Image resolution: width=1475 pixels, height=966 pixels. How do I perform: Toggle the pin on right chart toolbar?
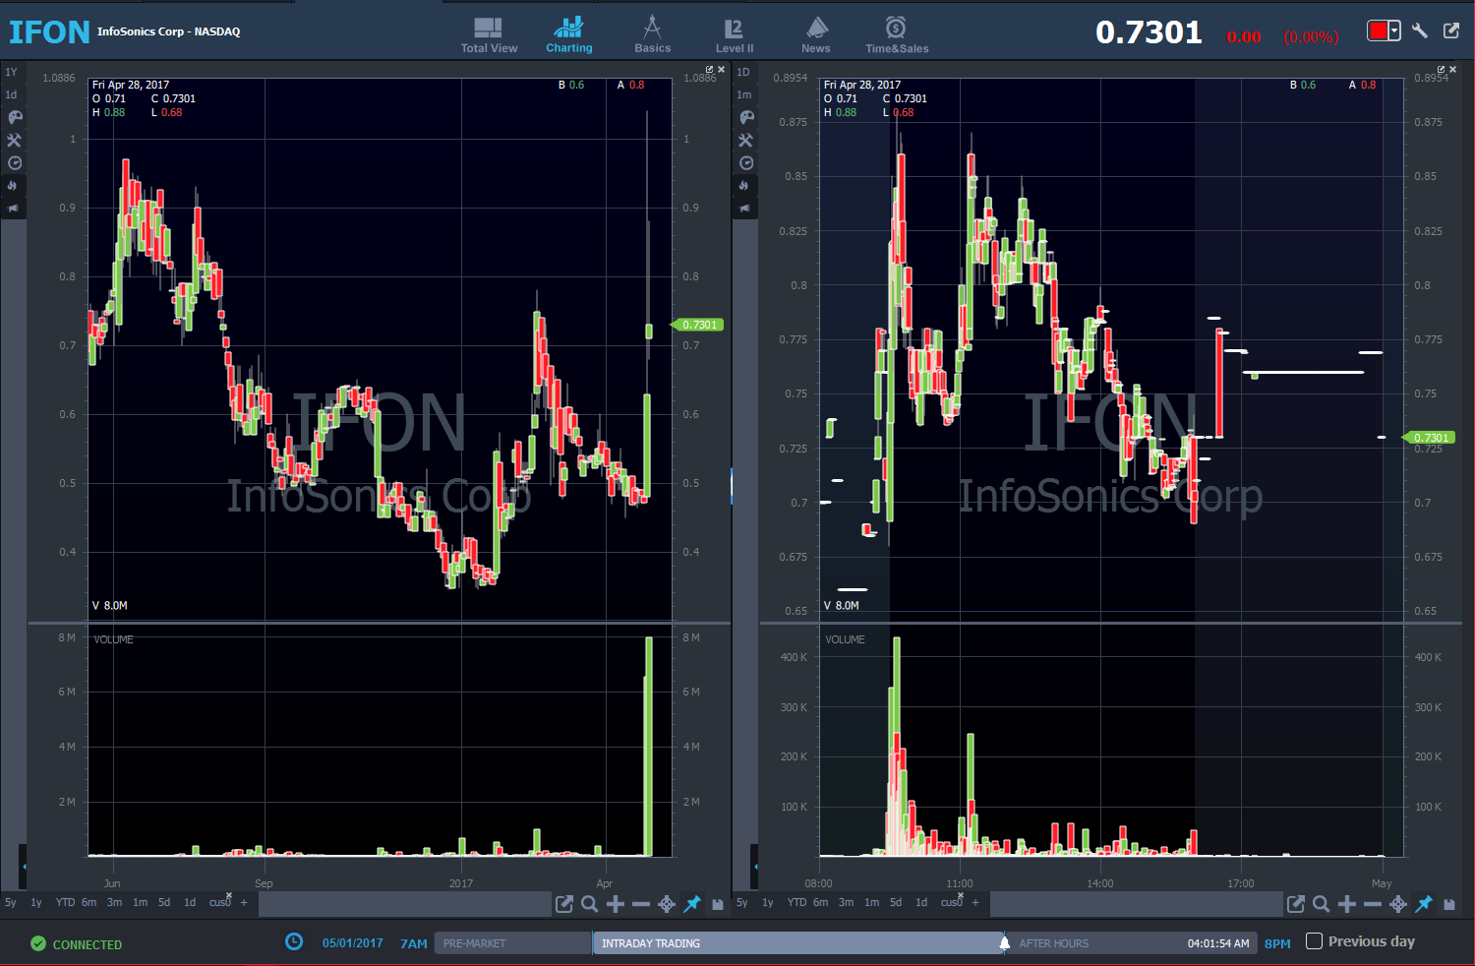(x=1424, y=904)
